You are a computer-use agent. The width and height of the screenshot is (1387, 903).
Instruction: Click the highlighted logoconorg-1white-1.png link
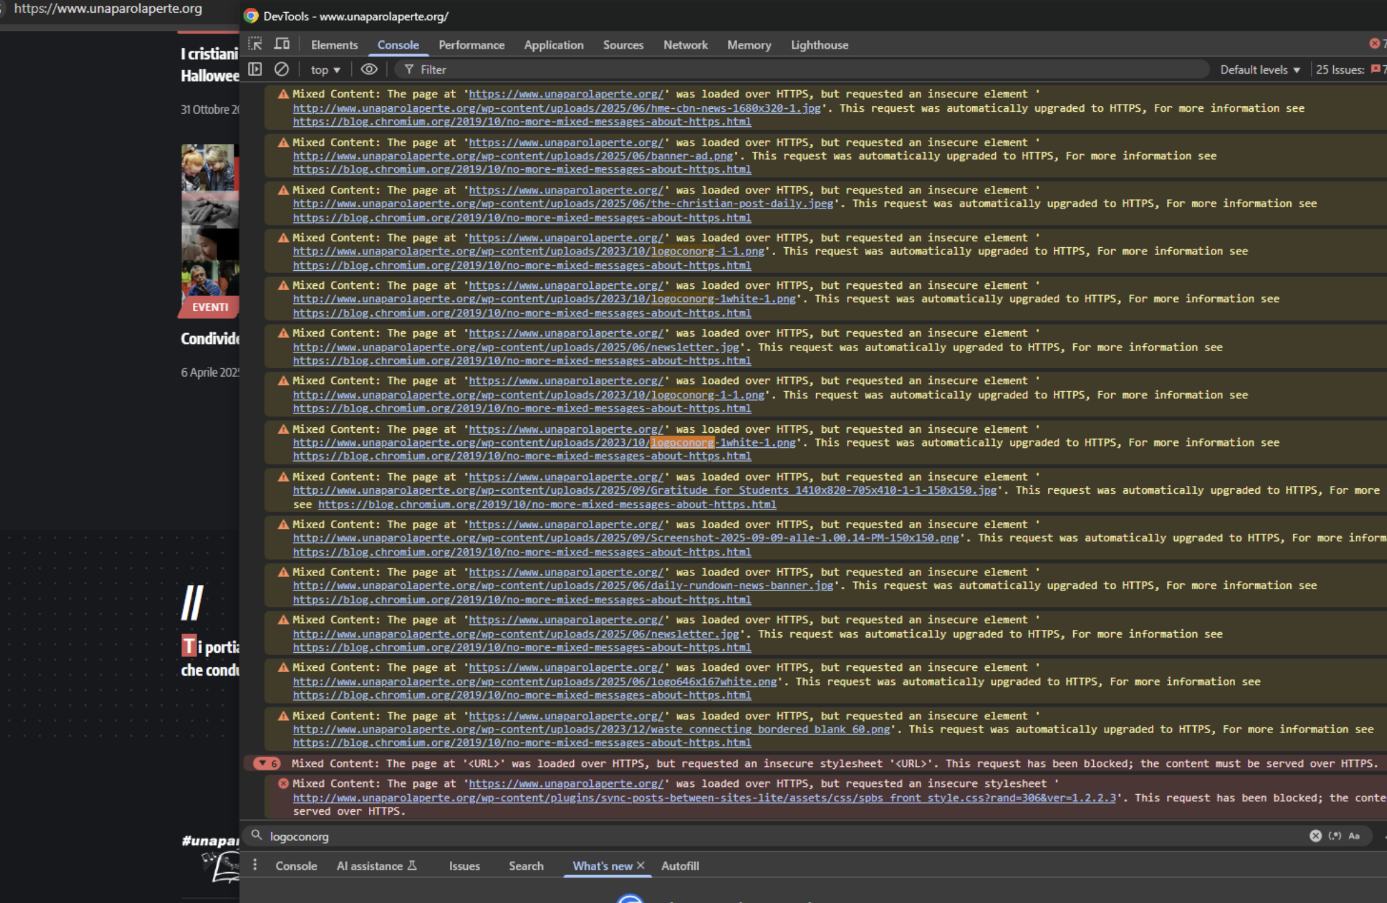click(x=544, y=443)
